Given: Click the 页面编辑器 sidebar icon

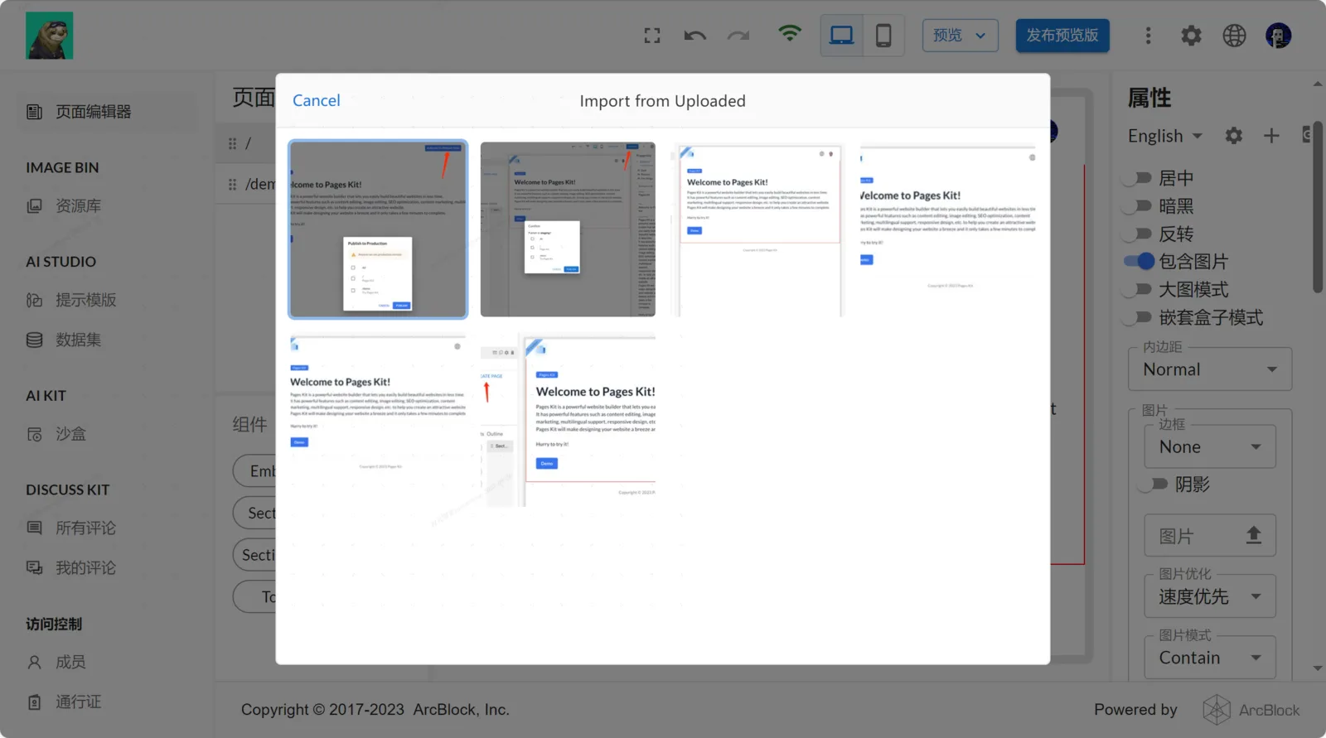Looking at the screenshot, I should (x=35, y=112).
